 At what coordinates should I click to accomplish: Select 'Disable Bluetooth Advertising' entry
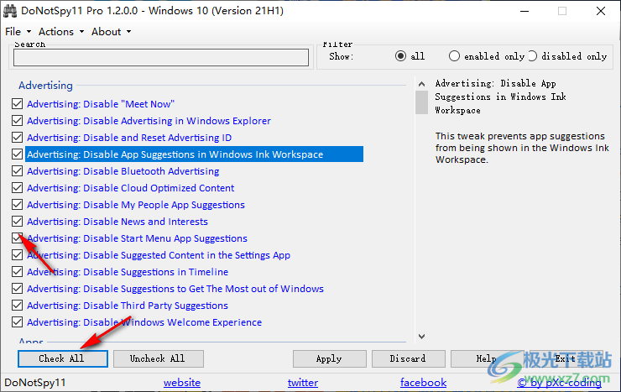pyautogui.click(x=123, y=171)
